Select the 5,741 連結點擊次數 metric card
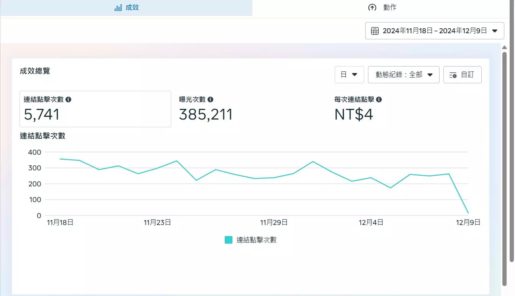 [x=95, y=109]
